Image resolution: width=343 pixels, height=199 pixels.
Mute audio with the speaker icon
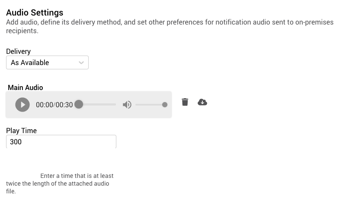pos(127,105)
